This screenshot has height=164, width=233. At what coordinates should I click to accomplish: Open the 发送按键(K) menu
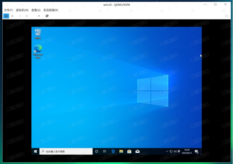point(51,10)
